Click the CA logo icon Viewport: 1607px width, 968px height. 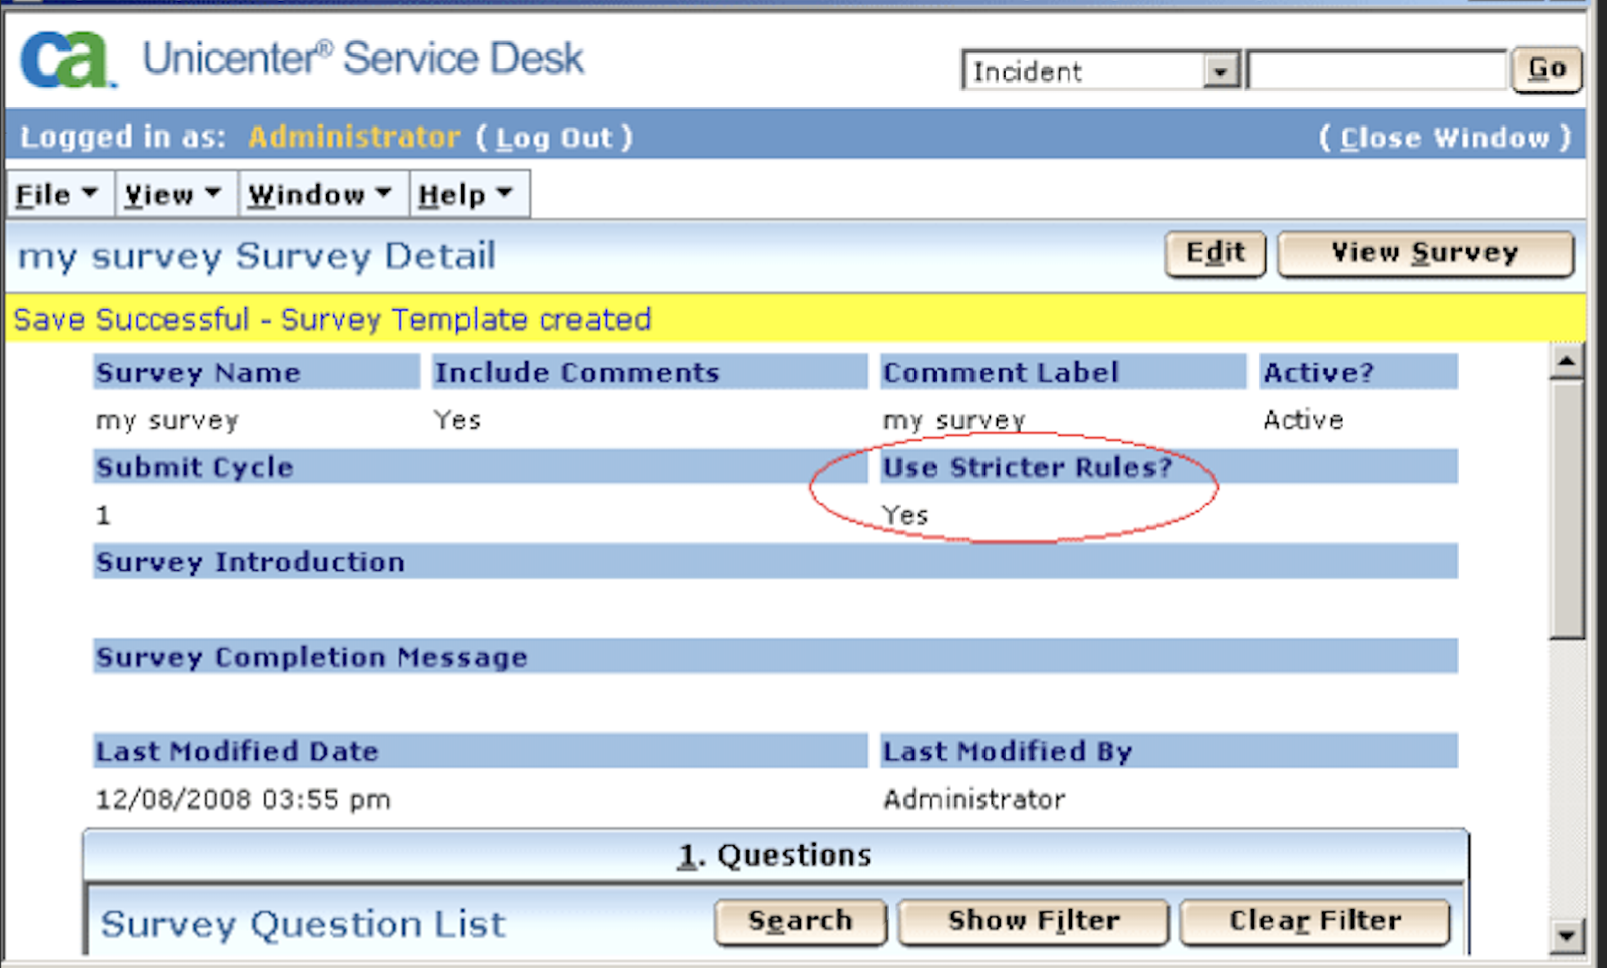click(x=66, y=59)
